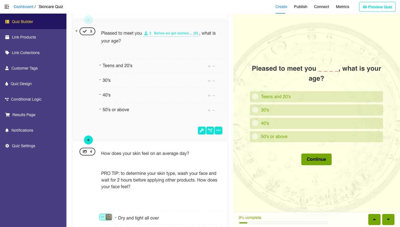Open Quiz Design in sidebar
Screen dimensions: 400x227
click(x=21, y=84)
